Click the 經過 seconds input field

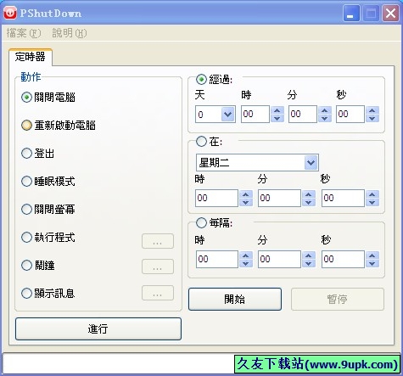[x=350, y=115]
